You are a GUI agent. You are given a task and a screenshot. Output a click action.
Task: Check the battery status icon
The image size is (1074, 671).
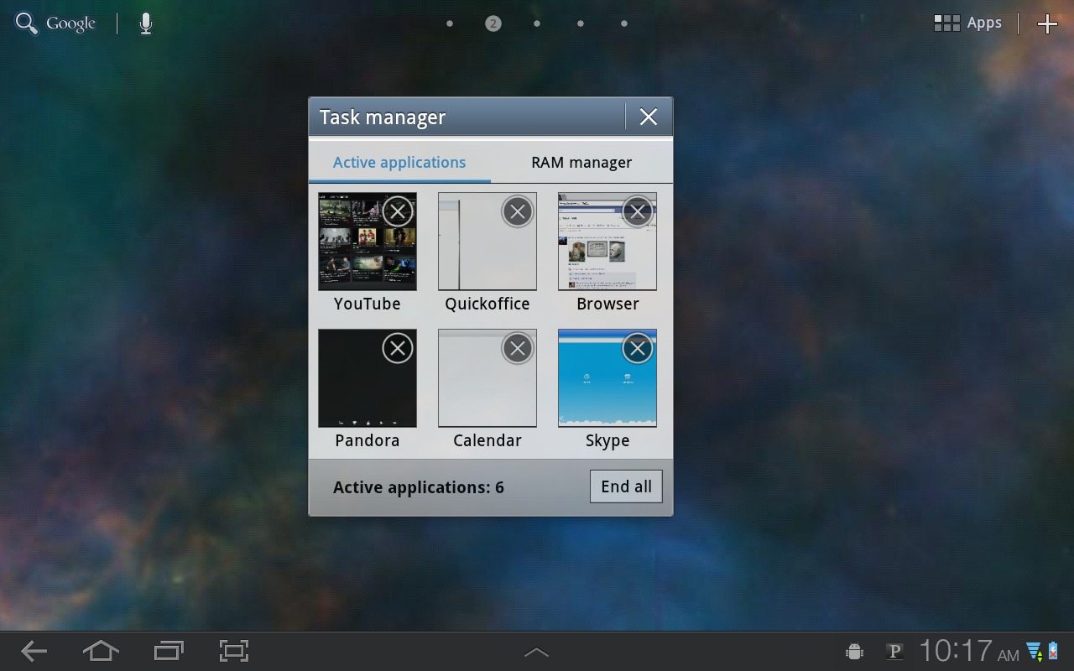(1052, 651)
